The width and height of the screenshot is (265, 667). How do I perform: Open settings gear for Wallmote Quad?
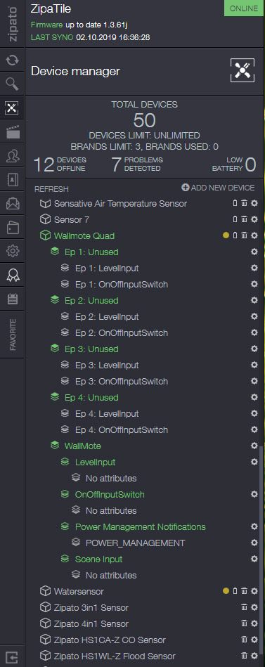point(254,235)
